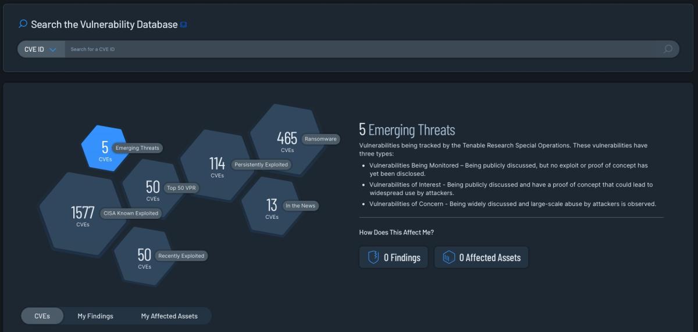This screenshot has width=698, height=332.
Task: Select the Top 50 VPR hexagon
Action: tap(152, 188)
